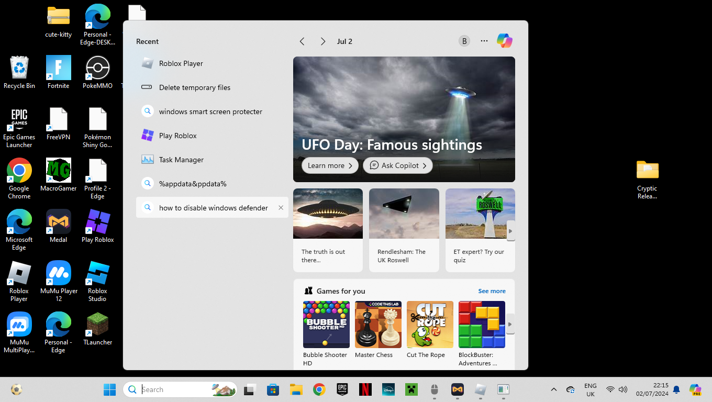The height and width of the screenshot is (402, 712).
Task: Open File Explorer from the taskbar
Action: [296, 389]
